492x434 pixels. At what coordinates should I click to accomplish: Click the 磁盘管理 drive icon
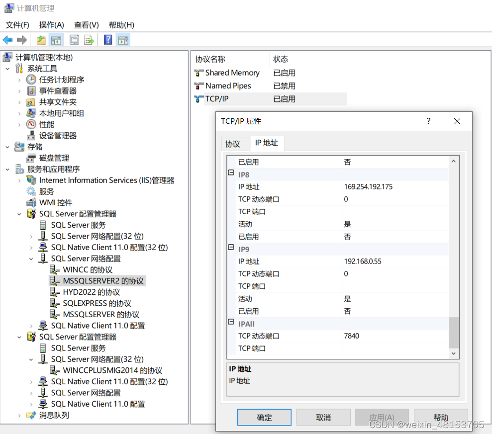(31, 158)
